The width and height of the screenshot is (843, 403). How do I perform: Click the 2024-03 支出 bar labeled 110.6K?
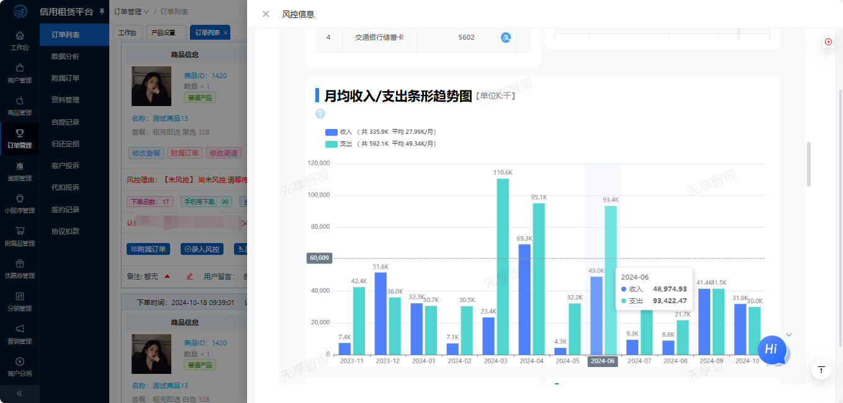tap(503, 267)
